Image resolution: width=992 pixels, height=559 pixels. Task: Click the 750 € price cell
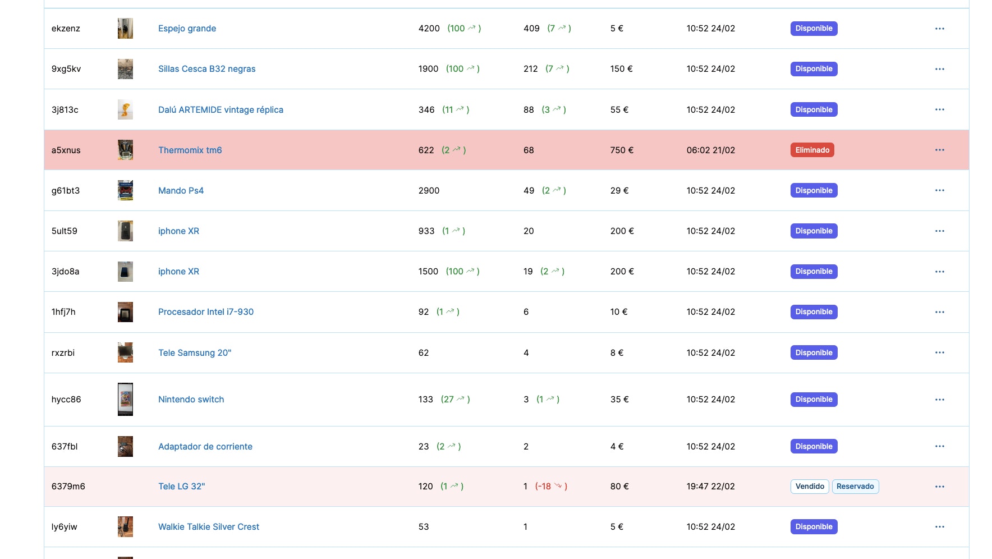[x=622, y=150]
